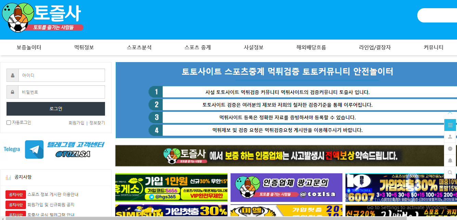Enable the 자동로그인 checkbox
The width and height of the screenshot is (457, 220).
(x=9, y=123)
